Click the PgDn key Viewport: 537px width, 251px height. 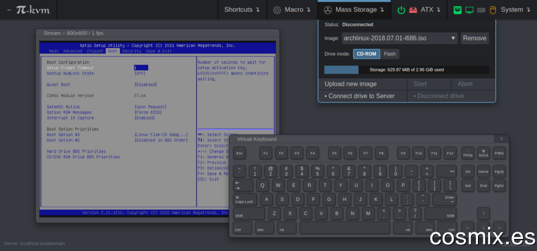click(499, 185)
